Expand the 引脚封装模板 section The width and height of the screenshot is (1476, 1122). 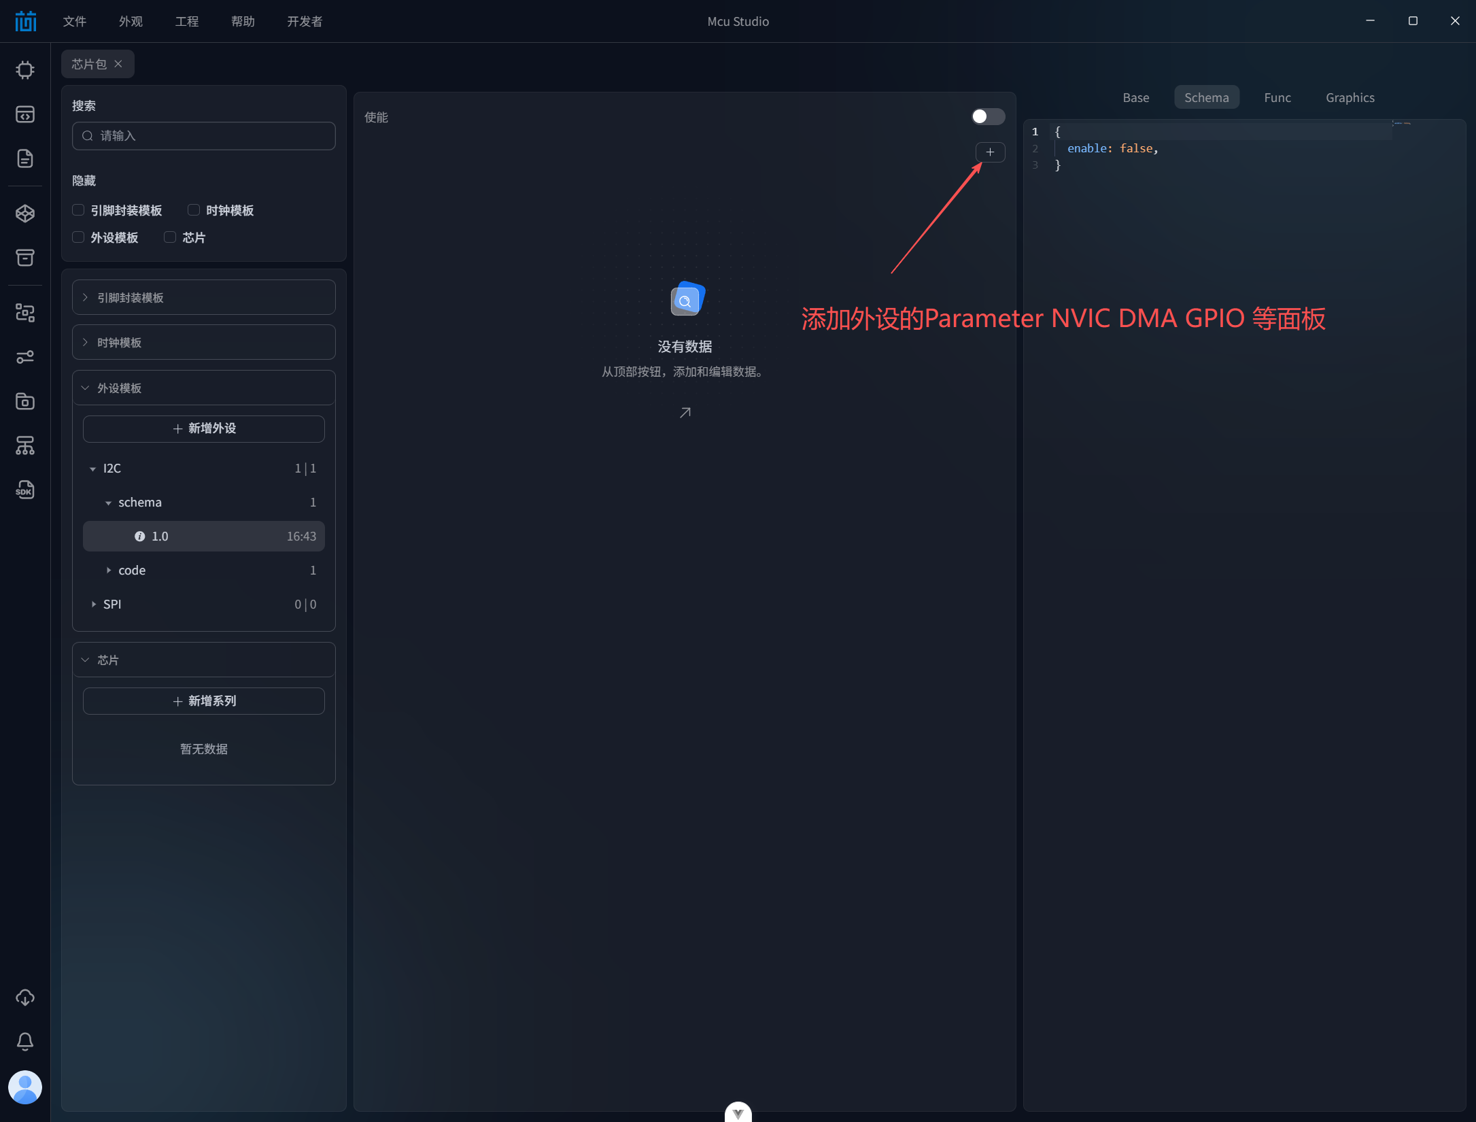[203, 298]
